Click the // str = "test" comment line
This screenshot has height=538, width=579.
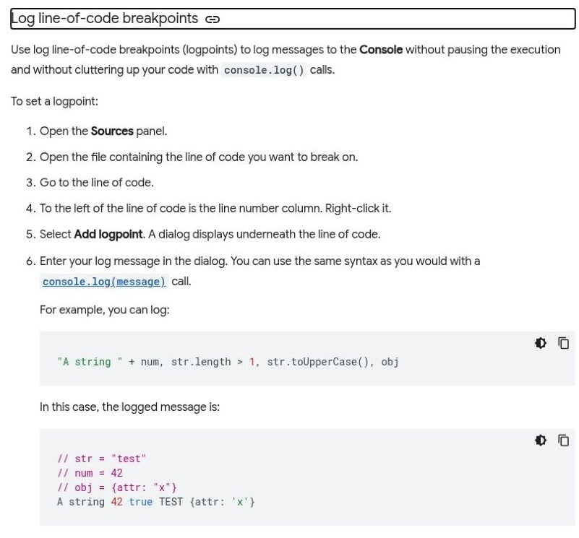click(101, 459)
